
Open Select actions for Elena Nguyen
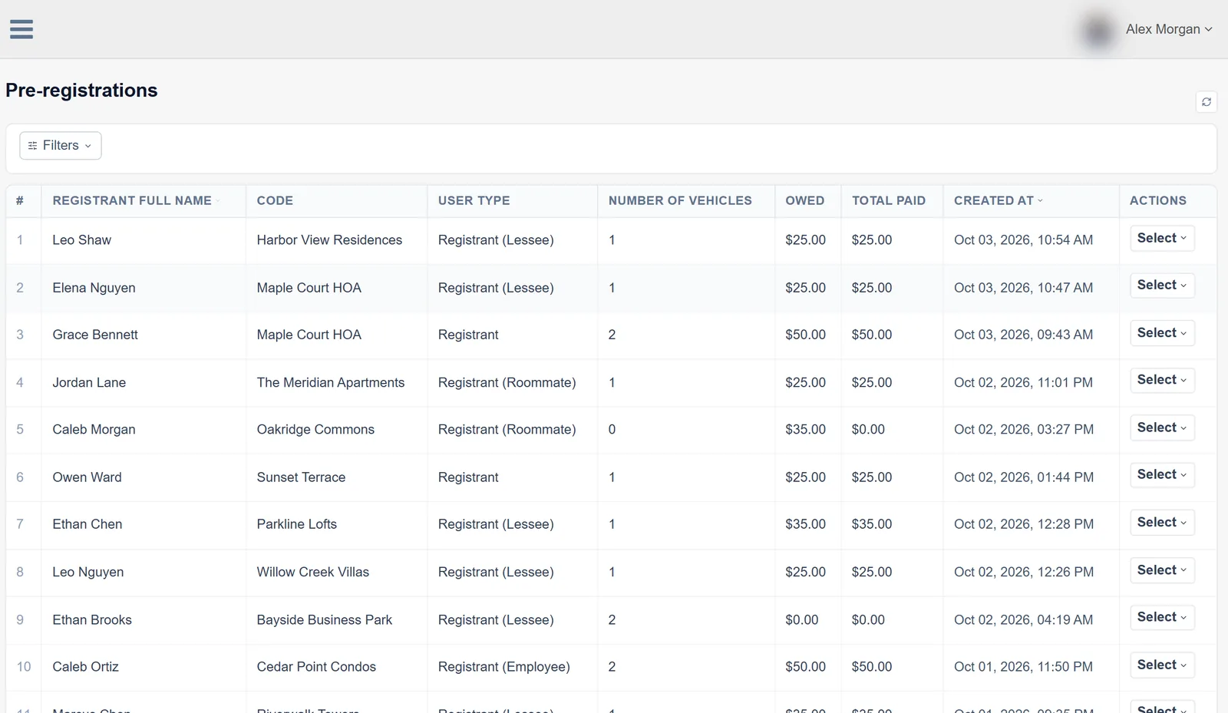[1162, 286]
